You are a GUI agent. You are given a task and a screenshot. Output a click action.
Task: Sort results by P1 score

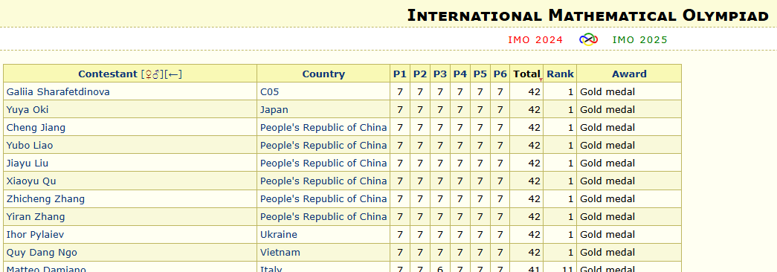tap(399, 74)
